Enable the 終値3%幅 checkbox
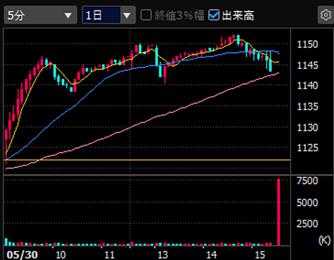Viewport: 334px width, 260px height. click(146, 15)
